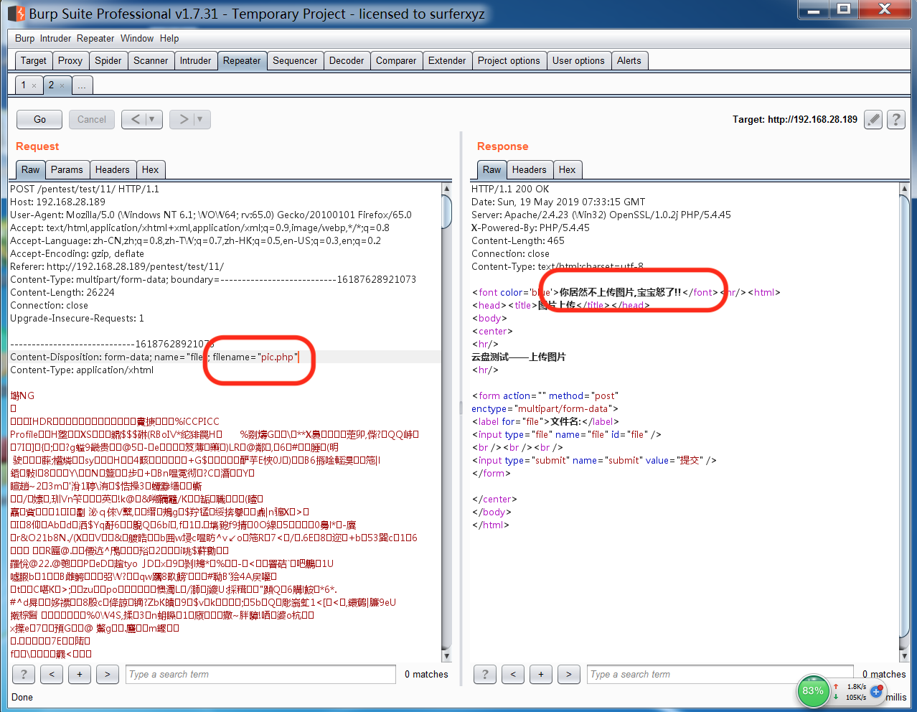Open the back history dropdown arrow
The height and width of the screenshot is (712, 917).
(x=152, y=119)
